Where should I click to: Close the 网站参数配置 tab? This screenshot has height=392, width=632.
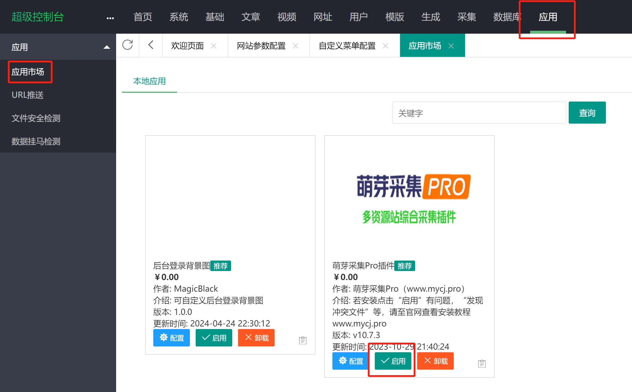tap(296, 46)
